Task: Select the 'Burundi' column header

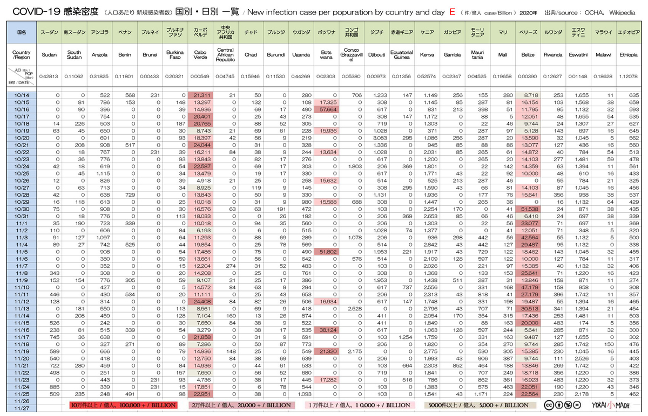Action: click(x=275, y=55)
